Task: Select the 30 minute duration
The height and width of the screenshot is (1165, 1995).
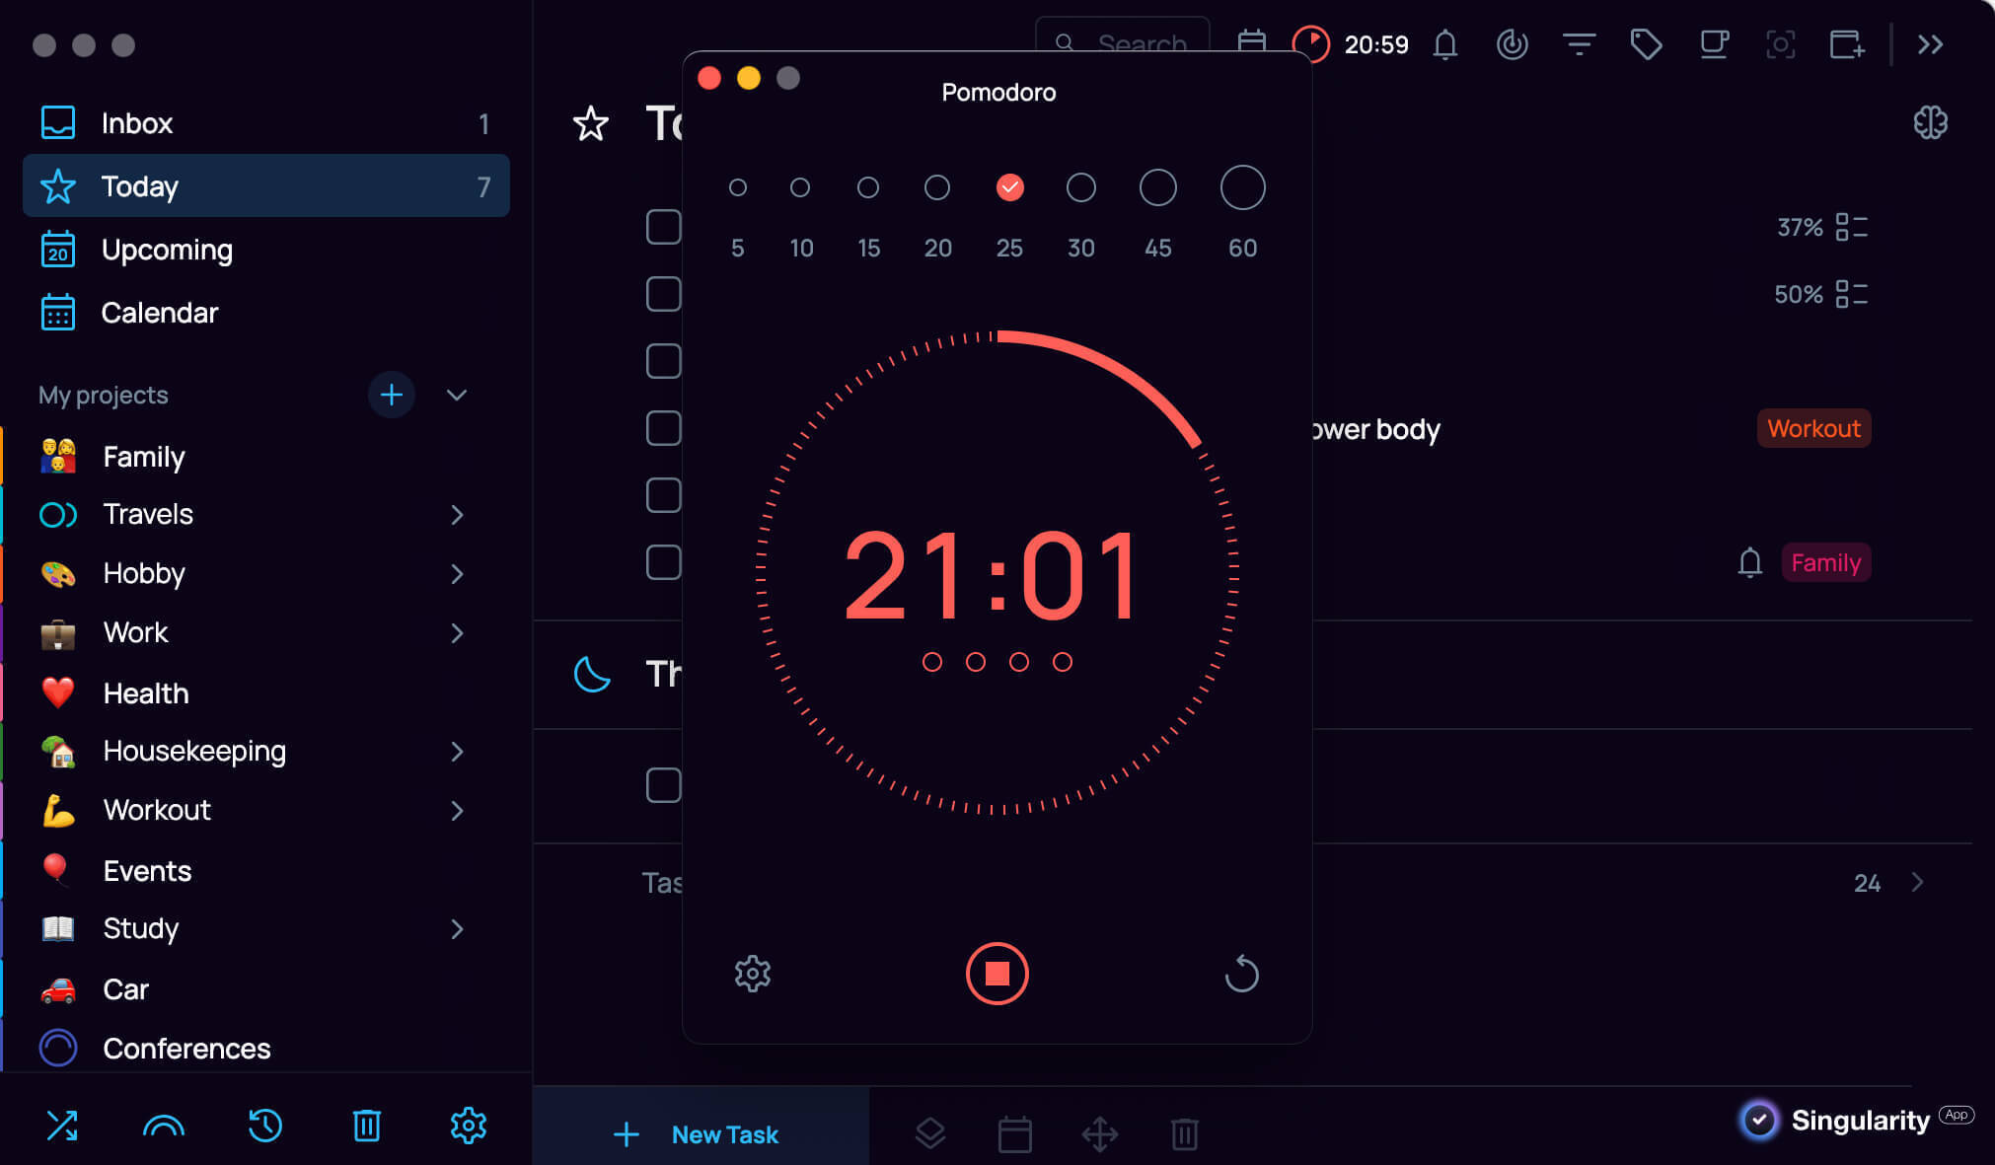Action: pos(1081,187)
